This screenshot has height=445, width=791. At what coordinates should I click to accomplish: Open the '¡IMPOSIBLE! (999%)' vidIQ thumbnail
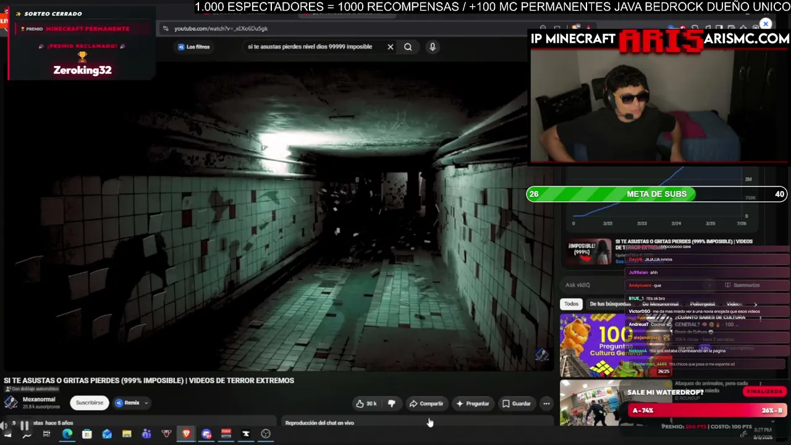[x=590, y=252]
